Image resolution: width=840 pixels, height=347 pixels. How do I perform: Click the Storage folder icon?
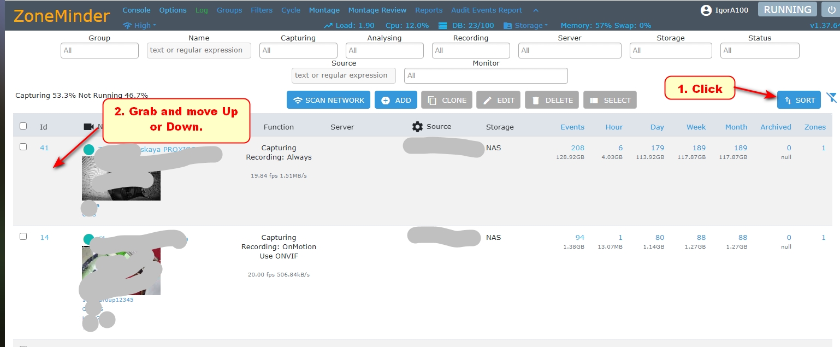point(507,26)
